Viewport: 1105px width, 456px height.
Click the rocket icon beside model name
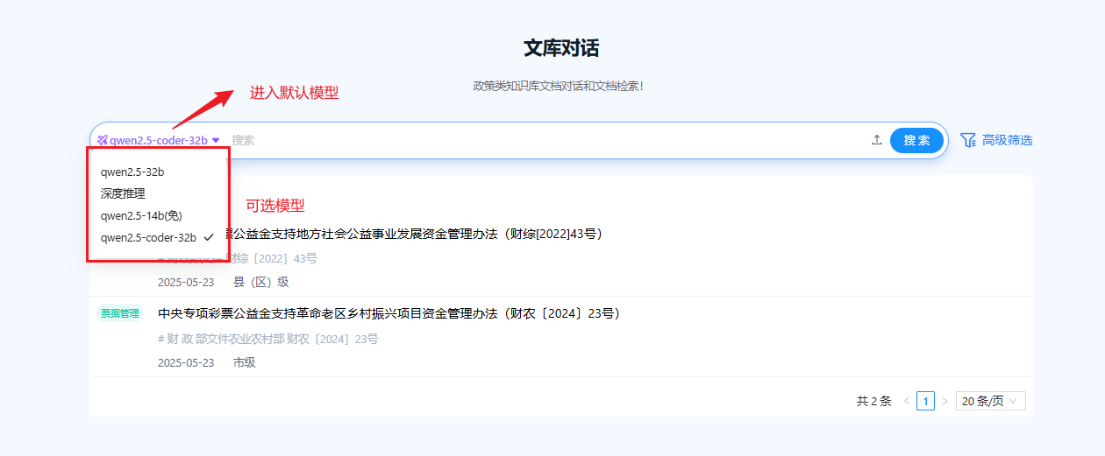coord(103,140)
